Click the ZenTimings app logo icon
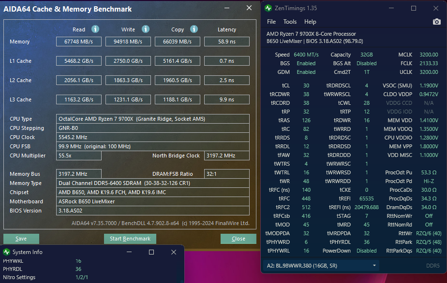The height and width of the screenshot is (283, 447). pos(268,8)
